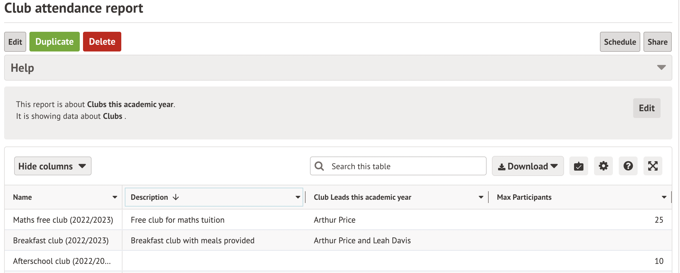Open the Maths free club (2022/2023) row
Viewport: 680px width, 273px height.
[63, 220]
